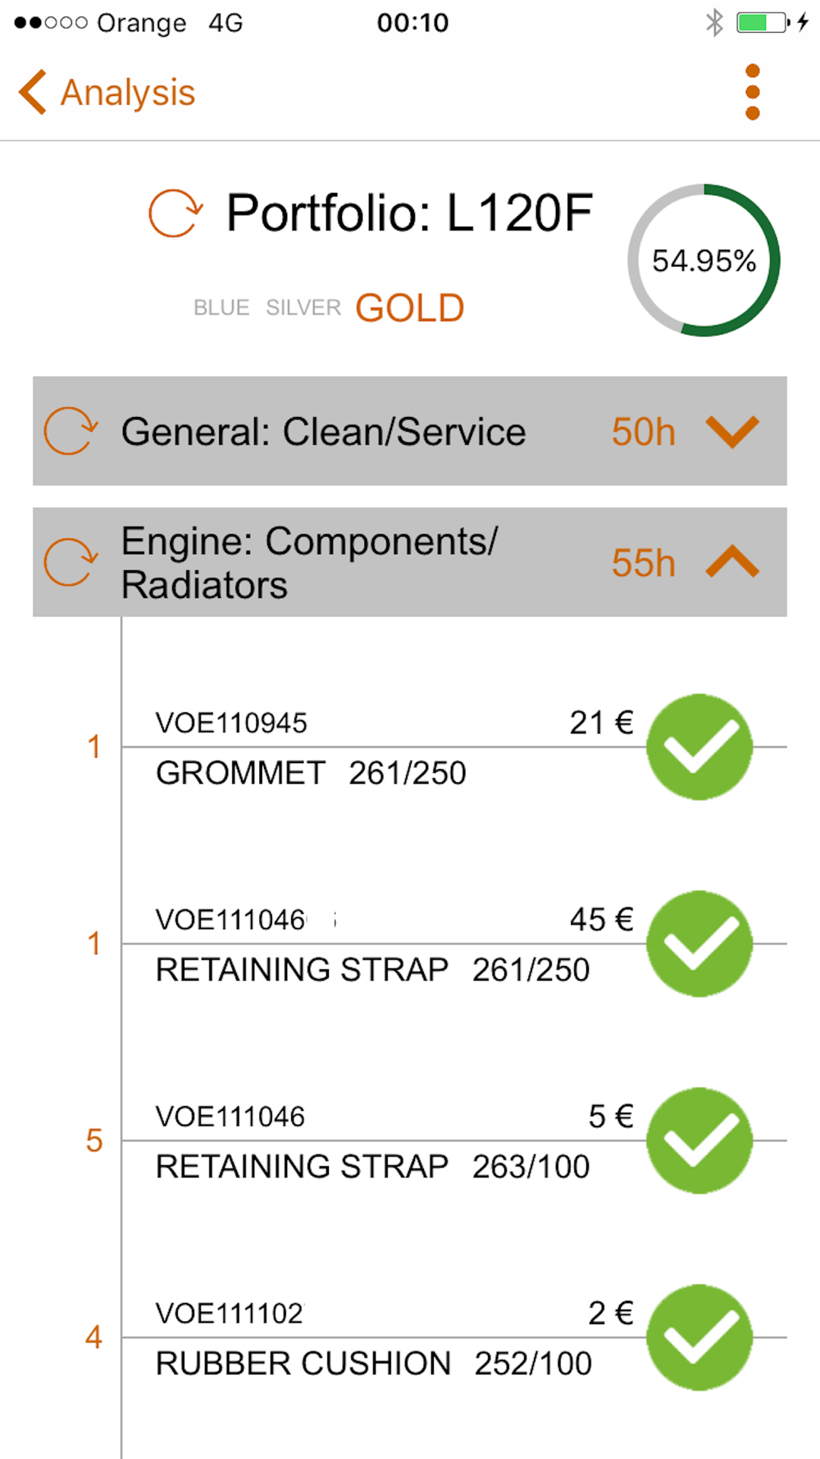Tap the Portfolio refresh icon
820x1459 pixels.
(175, 213)
